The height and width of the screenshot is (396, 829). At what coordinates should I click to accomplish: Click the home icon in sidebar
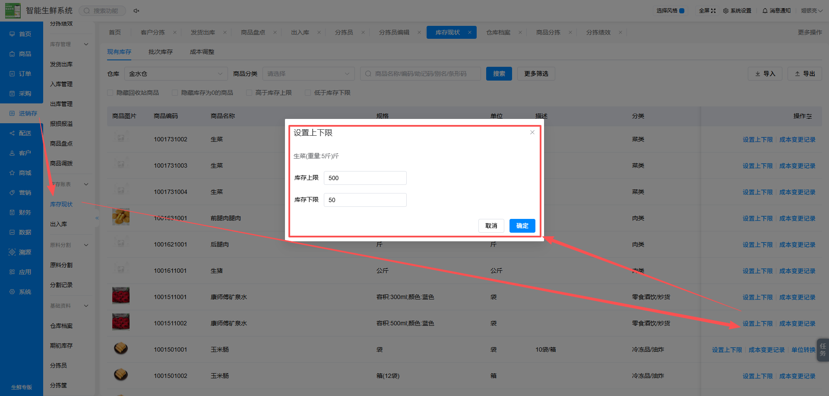[x=12, y=34]
